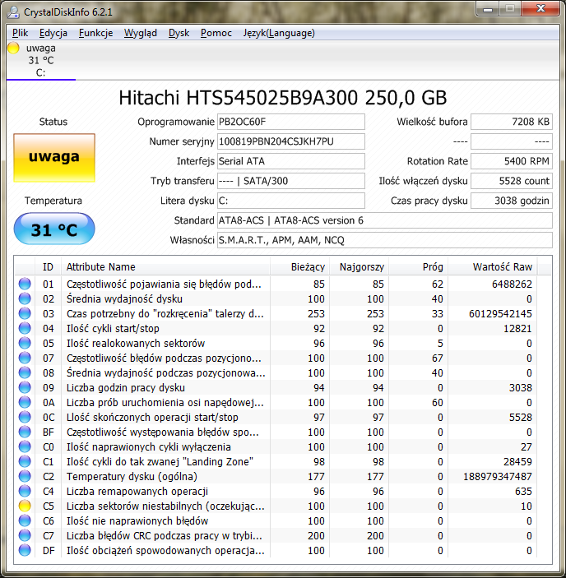The height and width of the screenshot is (578, 566).
Task: Click the Hitachi HTS545025B9A300 model title
Action: click(x=283, y=98)
